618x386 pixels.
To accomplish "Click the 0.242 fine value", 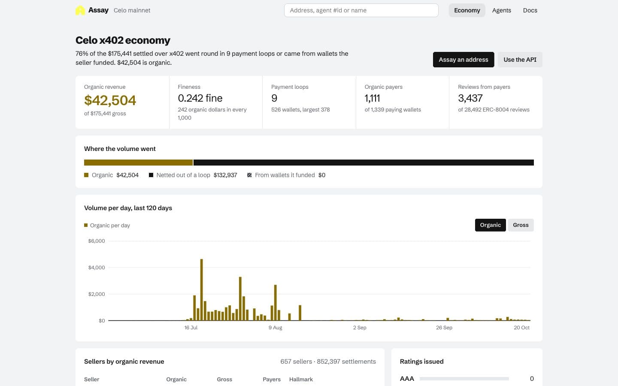I will pyautogui.click(x=200, y=98).
